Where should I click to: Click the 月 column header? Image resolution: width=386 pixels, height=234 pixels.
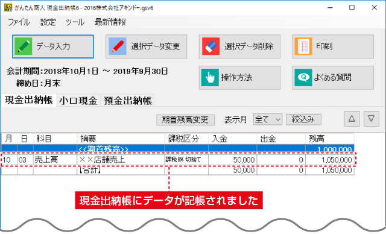click(10, 139)
